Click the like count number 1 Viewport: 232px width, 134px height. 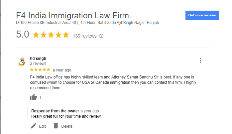point(40,98)
